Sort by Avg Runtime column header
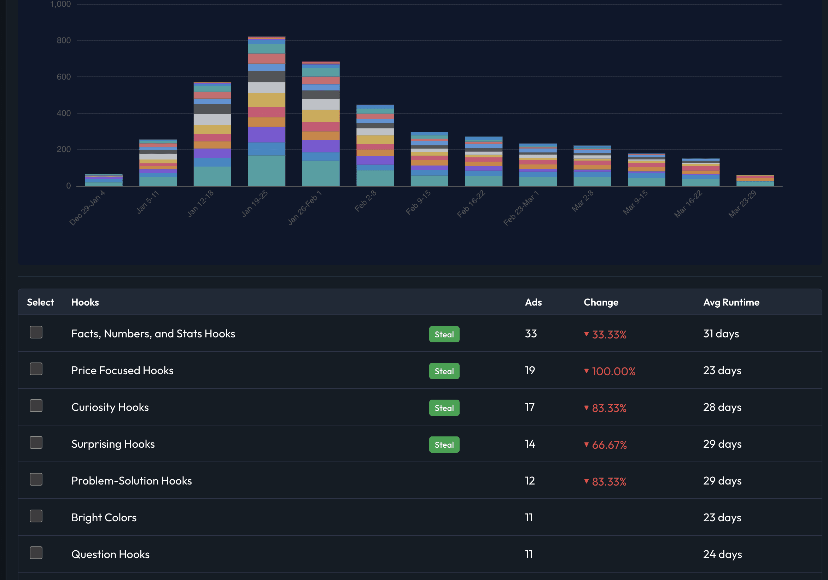Image resolution: width=828 pixels, height=580 pixels. [731, 302]
